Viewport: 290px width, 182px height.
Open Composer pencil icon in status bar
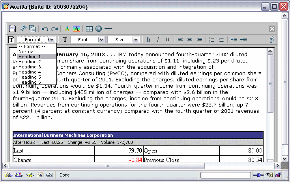pyautogui.click(x=30, y=175)
